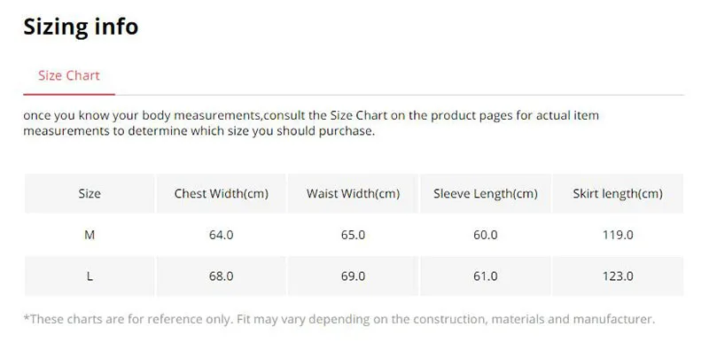Click the 64.0 chest width cell
709x350 pixels.
(x=221, y=235)
